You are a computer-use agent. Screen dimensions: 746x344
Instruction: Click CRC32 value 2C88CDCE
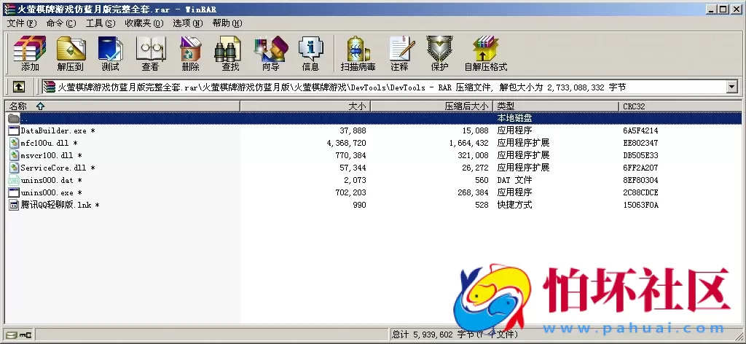click(640, 192)
